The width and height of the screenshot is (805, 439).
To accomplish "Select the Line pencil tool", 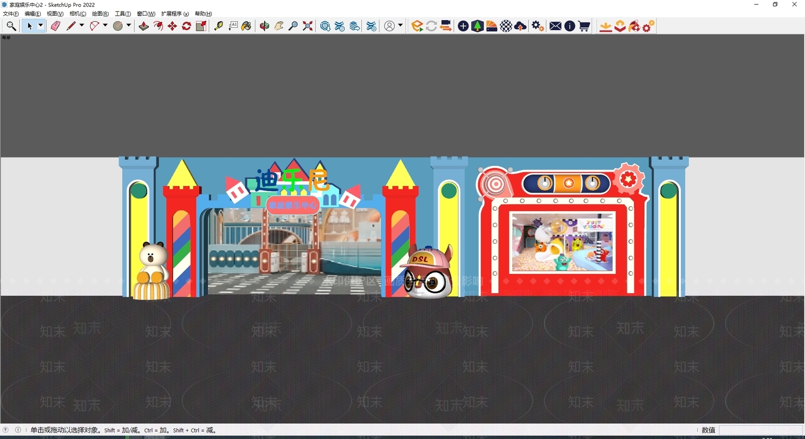I will (70, 26).
